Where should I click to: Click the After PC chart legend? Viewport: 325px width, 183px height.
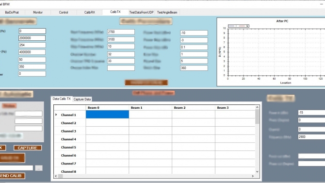(238, 26)
